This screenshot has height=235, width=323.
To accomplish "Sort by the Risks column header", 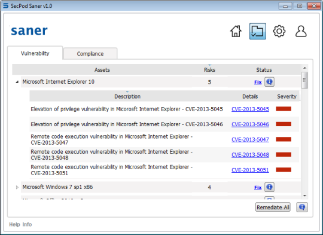I will coord(209,70).
